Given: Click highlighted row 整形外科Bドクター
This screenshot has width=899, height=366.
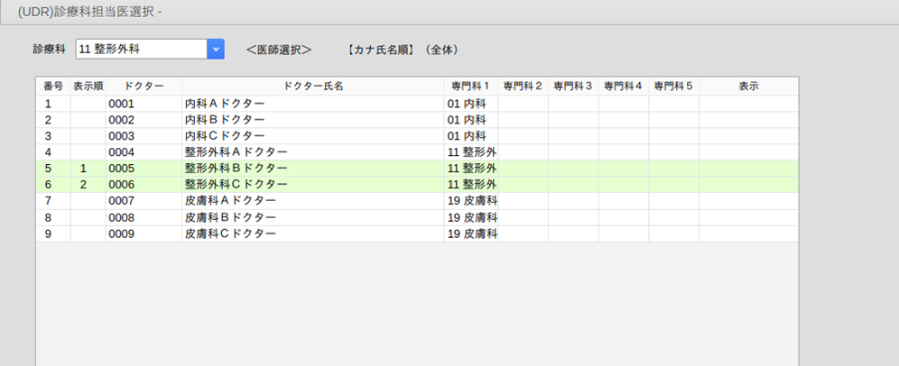Looking at the screenshot, I should pyautogui.click(x=417, y=169).
